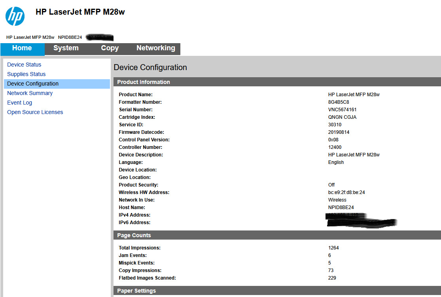The image size is (441, 297).
Task: Click the Product Information section header
Action: (x=277, y=82)
